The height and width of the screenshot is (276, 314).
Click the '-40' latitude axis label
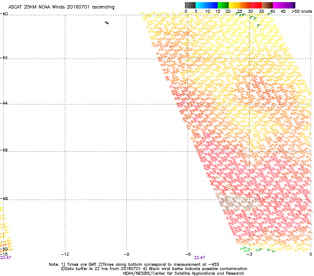click(x=4, y=14)
